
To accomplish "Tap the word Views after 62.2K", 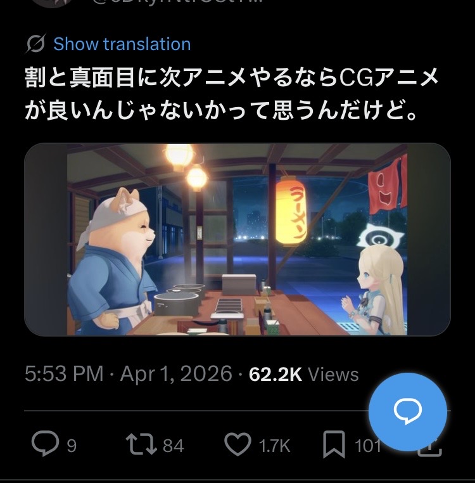I will point(333,375).
